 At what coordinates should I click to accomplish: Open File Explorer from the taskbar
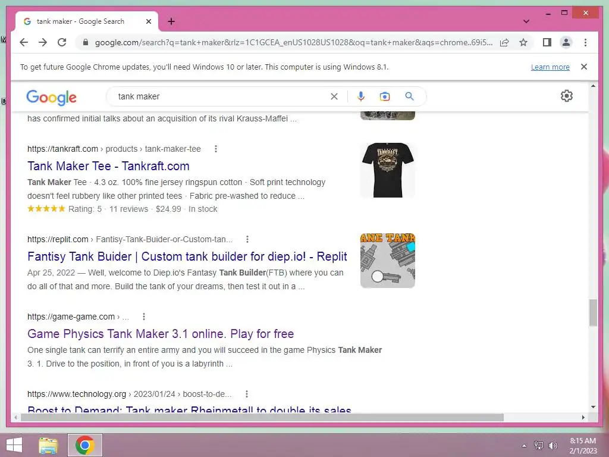click(48, 445)
